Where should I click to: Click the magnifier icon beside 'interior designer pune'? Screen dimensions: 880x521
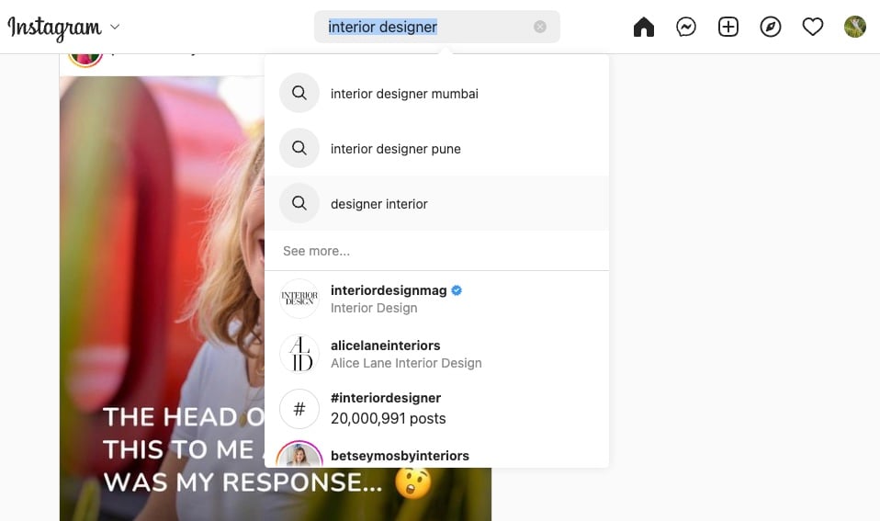pyautogui.click(x=299, y=148)
